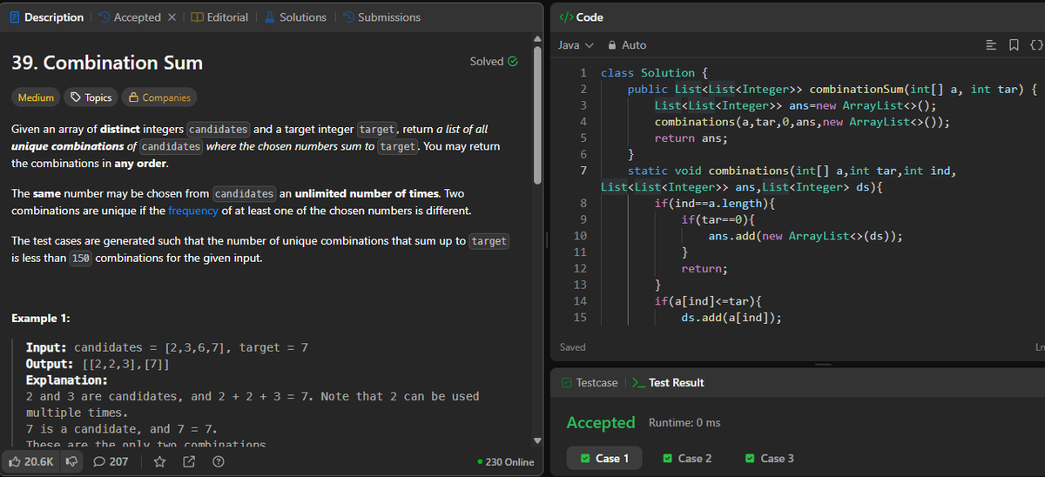The width and height of the screenshot is (1045, 477).
Task: Close the Accepted tab
Action: tap(172, 17)
